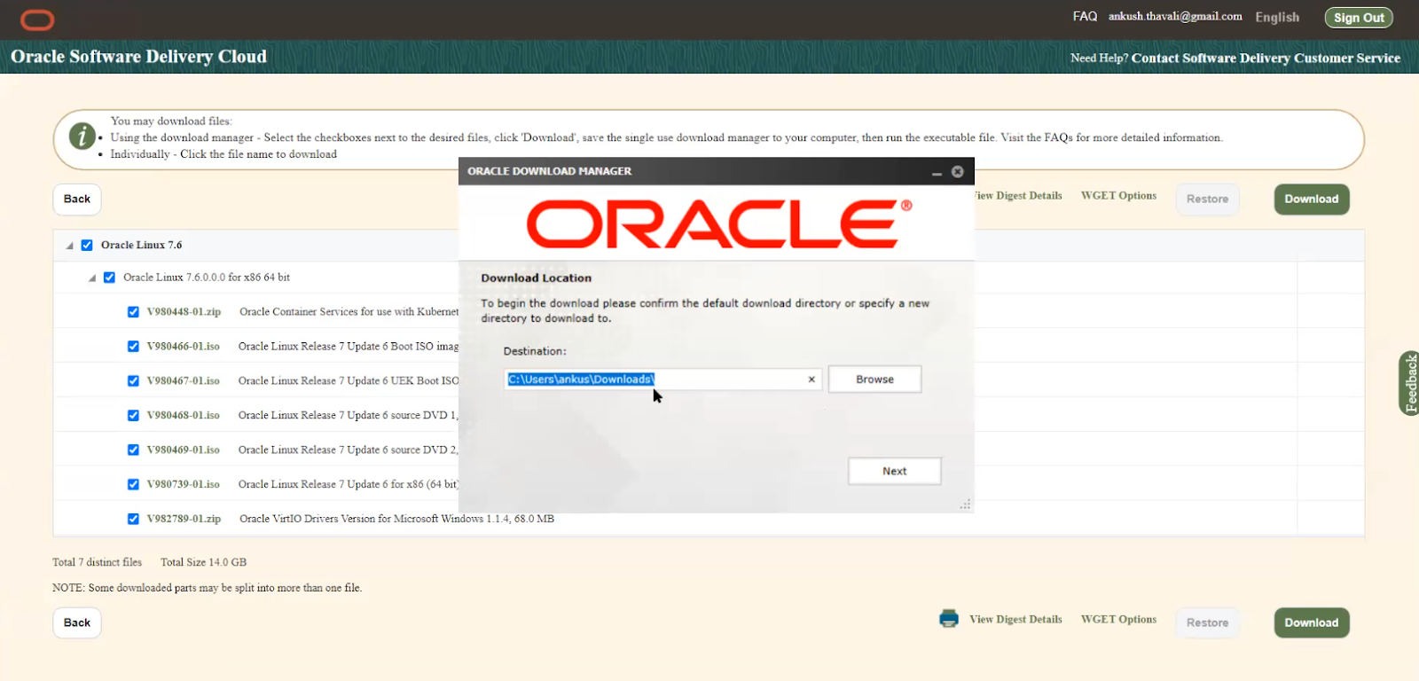Image resolution: width=1419 pixels, height=681 pixels.
Task: Download file V980466-01.iso individually
Action: tap(184, 347)
